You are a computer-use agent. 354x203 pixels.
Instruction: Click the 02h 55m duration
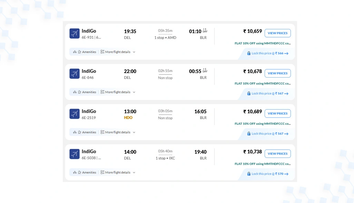165,71
